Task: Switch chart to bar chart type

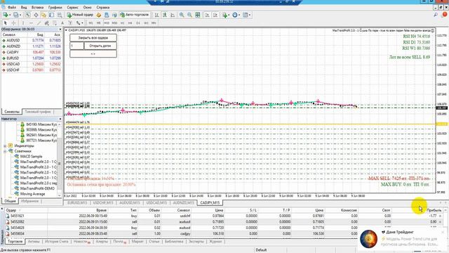Action: (x=156, y=15)
